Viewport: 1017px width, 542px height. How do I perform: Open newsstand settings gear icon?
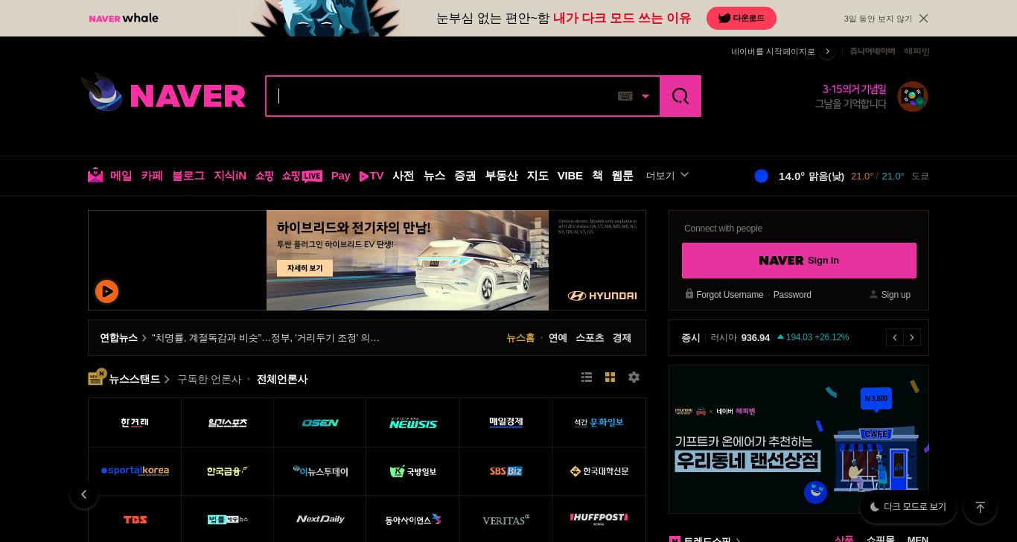(634, 377)
